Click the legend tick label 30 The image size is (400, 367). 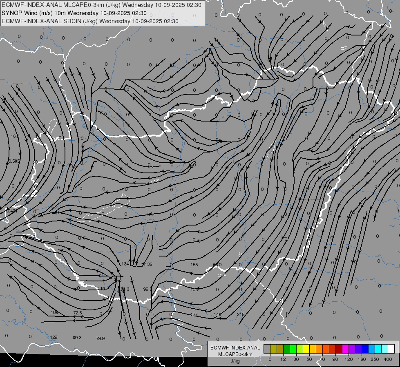(x=296, y=359)
